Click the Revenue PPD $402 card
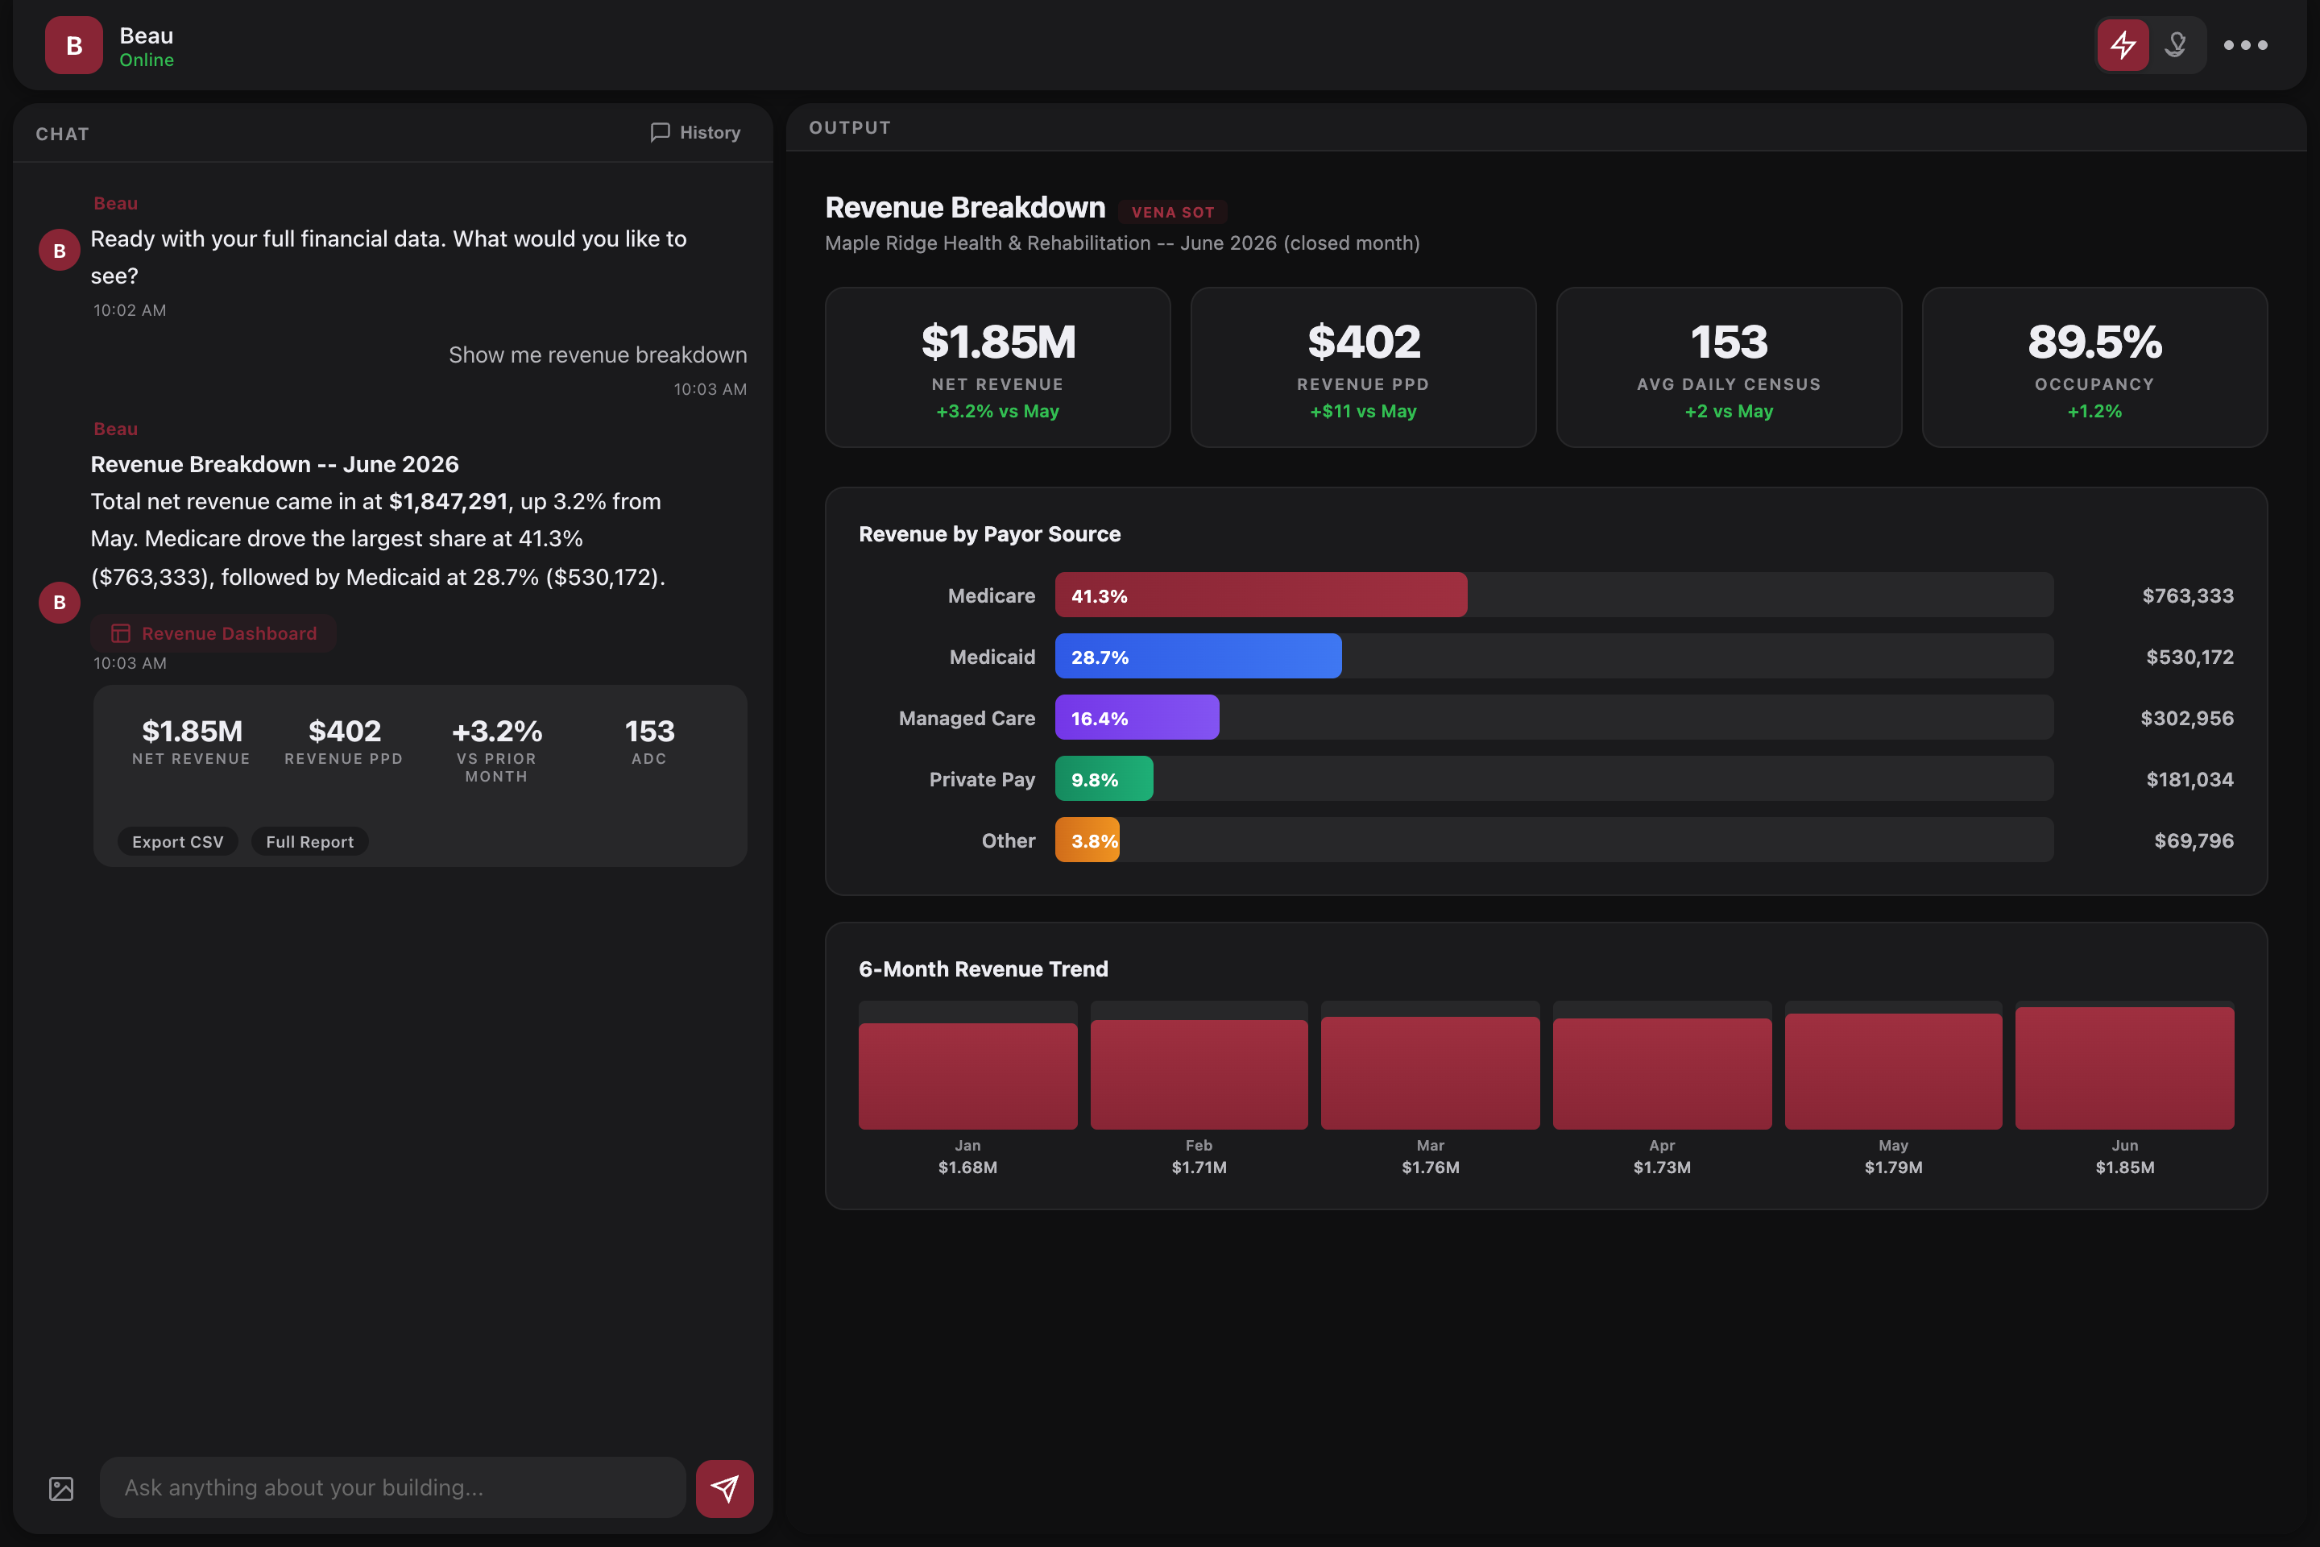Screen dimensions: 2320x1547 click(1363, 367)
